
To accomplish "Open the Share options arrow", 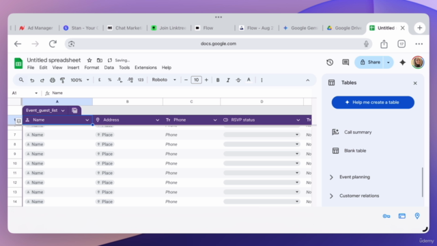I will pos(389,62).
